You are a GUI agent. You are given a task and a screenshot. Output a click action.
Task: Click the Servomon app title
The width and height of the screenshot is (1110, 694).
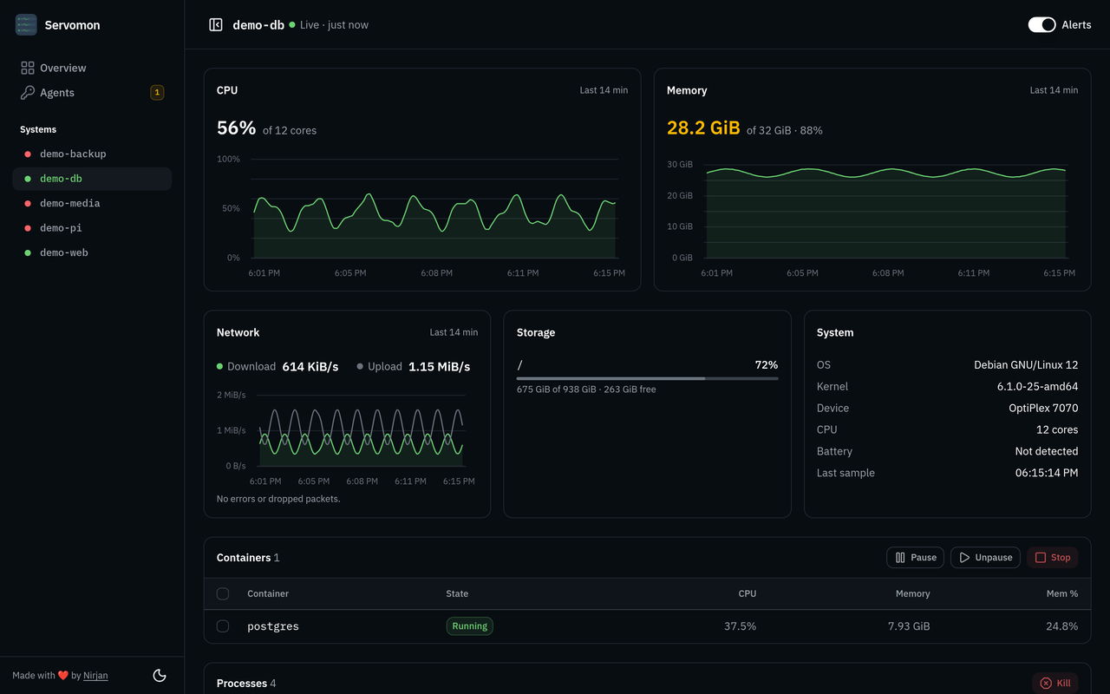click(72, 25)
